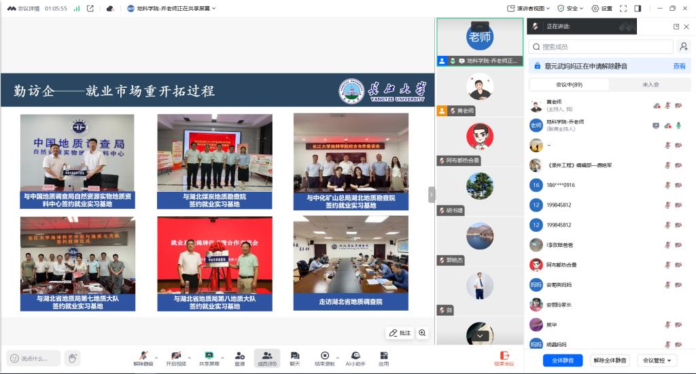Turn on camera with 开启视频
The height and width of the screenshot is (374, 696).
coord(176,356)
